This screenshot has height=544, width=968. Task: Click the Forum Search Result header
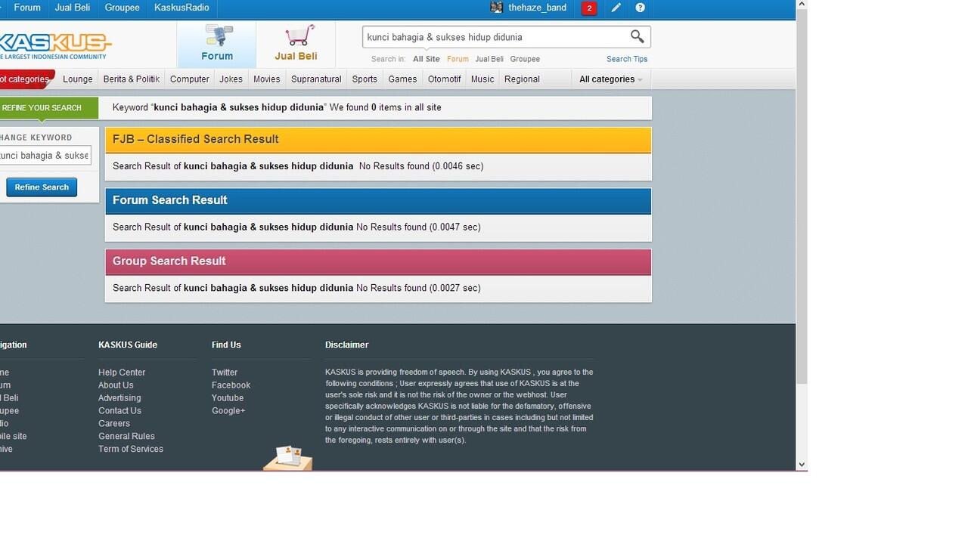click(x=378, y=201)
